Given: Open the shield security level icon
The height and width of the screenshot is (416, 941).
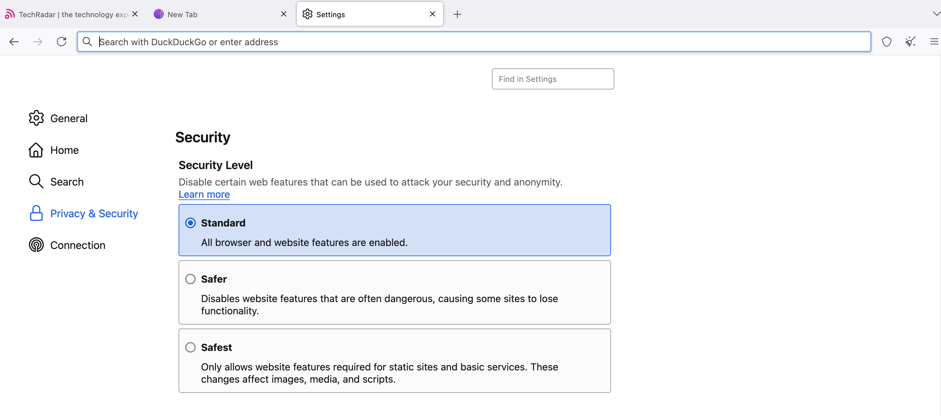Looking at the screenshot, I should tap(886, 42).
